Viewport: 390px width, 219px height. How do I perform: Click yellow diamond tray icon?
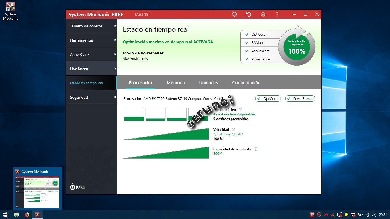pyautogui.click(x=347, y=215)
